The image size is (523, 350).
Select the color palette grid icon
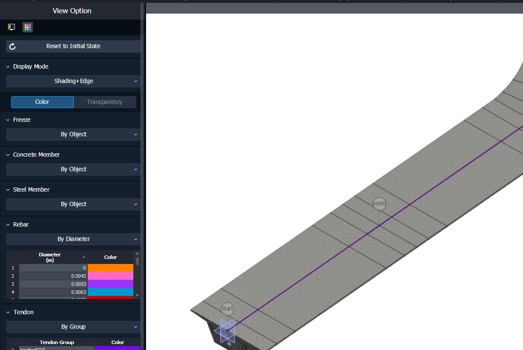[28, 27]
